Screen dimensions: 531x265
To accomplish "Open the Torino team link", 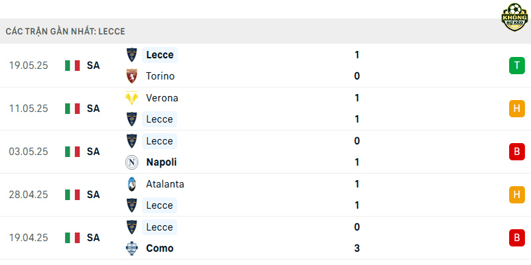I will [160, 76].
